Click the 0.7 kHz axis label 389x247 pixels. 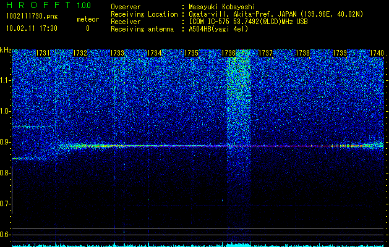6,204
